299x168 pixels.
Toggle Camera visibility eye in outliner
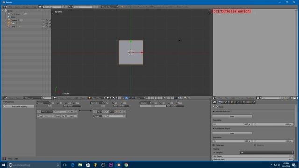43,20
